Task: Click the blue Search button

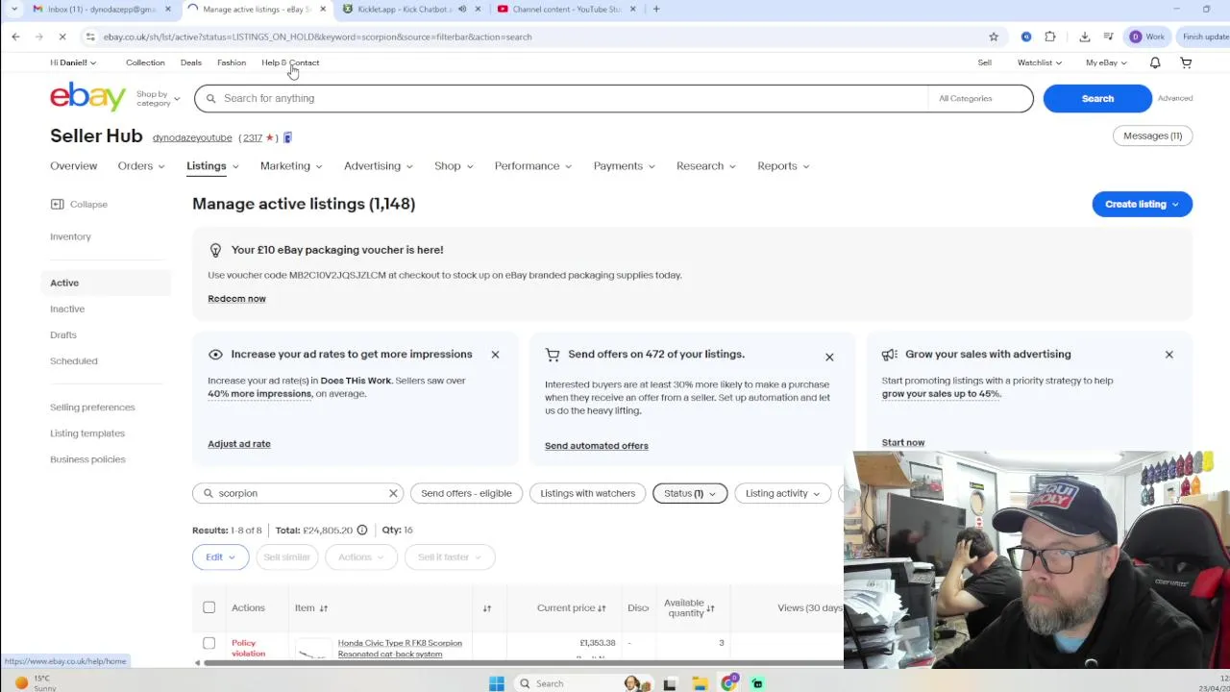Action: [x=1097, y=98]
